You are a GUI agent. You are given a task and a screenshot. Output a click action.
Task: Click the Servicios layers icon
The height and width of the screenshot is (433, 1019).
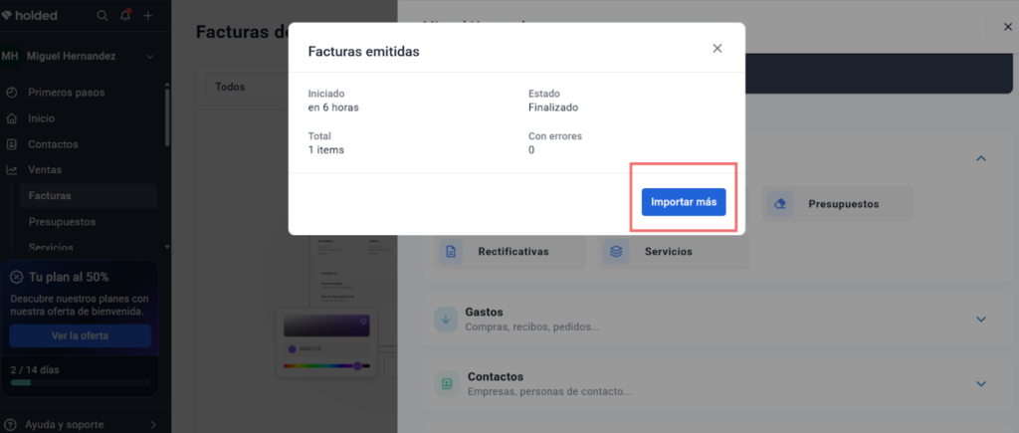[615, 251]
